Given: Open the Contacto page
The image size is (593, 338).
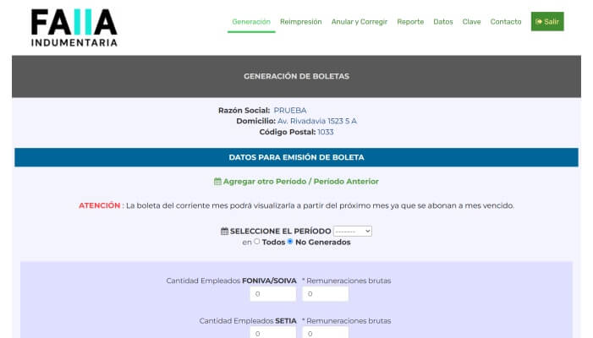Looking at the screenshot, I should click(506, 22).
